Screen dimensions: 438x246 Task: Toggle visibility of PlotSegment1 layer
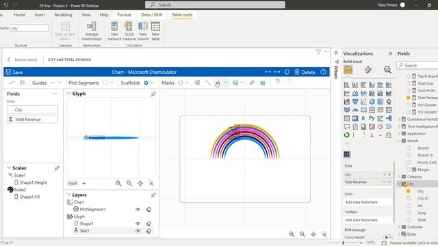click(138, 209)
